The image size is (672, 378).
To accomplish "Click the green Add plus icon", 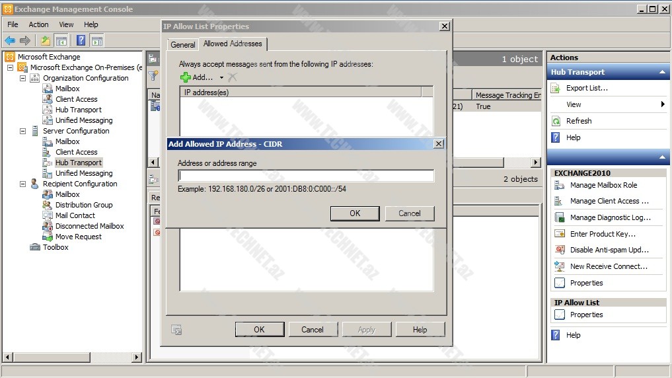I will click(186, 77).
